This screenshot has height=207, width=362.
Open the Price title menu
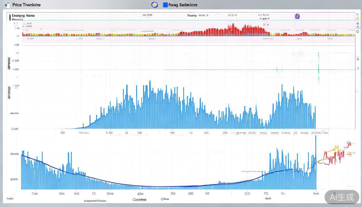pos(26,5)
